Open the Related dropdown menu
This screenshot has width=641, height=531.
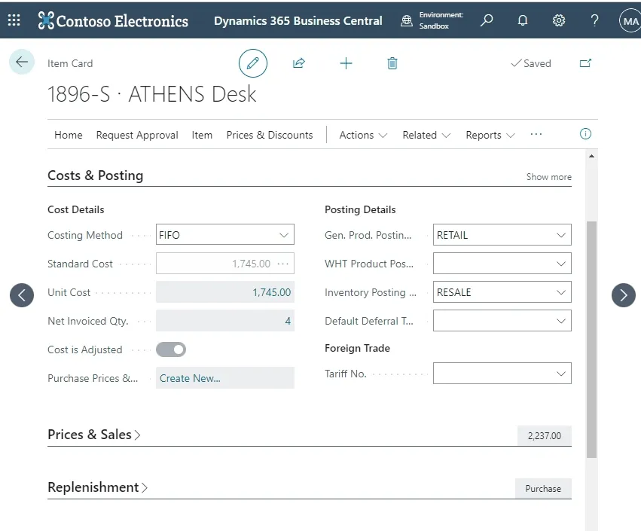point(426,135)
